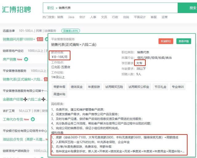Screen dimensions: 197x158
Task: Click chat icon next to 工商代办专员
Action: (x=33, y=119)
